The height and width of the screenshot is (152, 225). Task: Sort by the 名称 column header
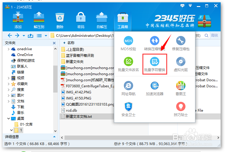point(71,43)
